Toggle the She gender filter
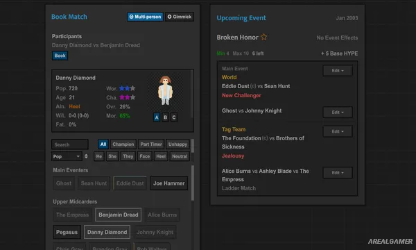Screen dimensions: 416x250 tap(112, 156)
